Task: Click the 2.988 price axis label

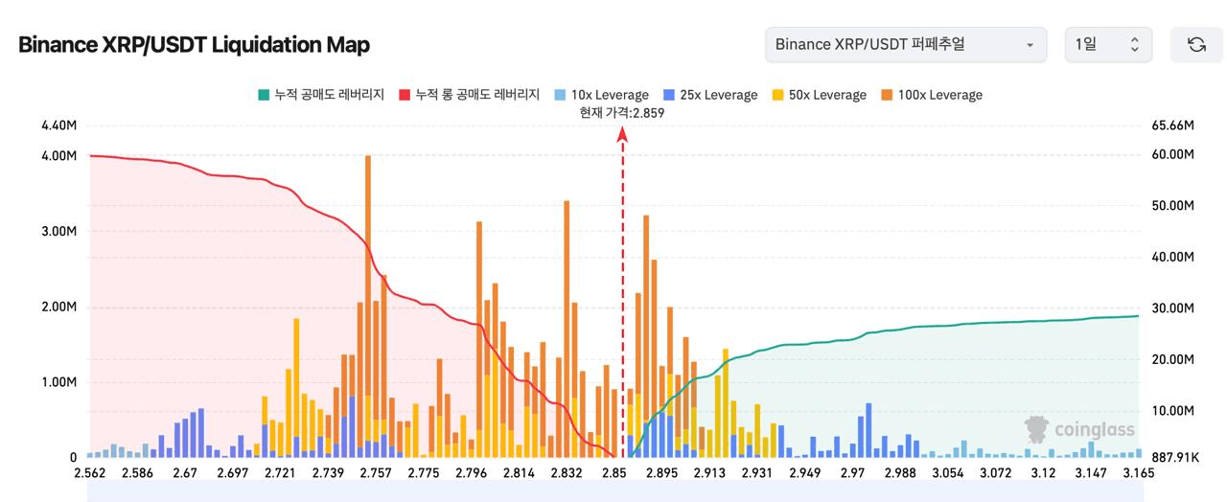Action: pyautogui.click(x=901, y=472)
